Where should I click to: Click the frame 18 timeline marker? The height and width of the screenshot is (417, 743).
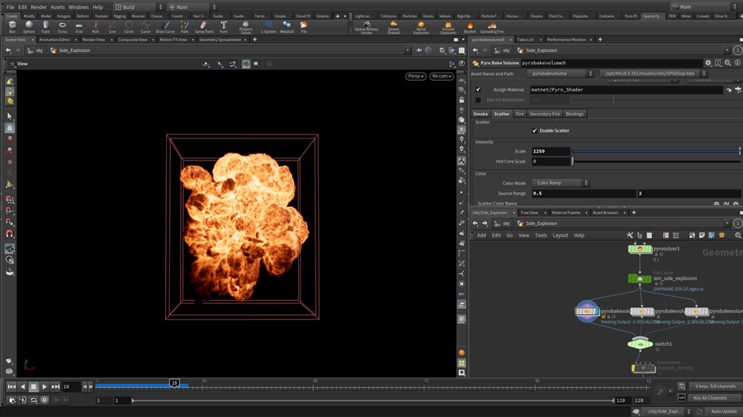tap(174, 383)
